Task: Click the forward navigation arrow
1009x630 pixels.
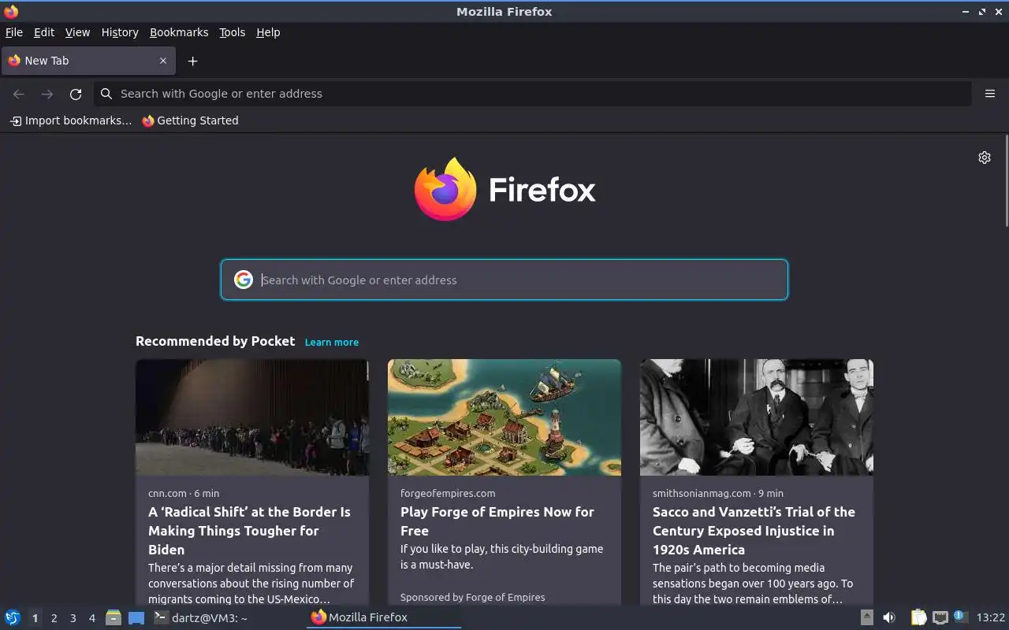Action: pos(47,94)
